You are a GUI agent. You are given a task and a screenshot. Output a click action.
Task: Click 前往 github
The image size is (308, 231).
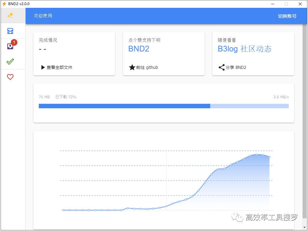click(x=146, y=67)
